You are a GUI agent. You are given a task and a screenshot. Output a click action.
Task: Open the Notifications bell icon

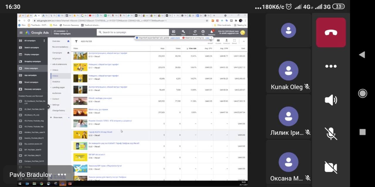[212, 32]
